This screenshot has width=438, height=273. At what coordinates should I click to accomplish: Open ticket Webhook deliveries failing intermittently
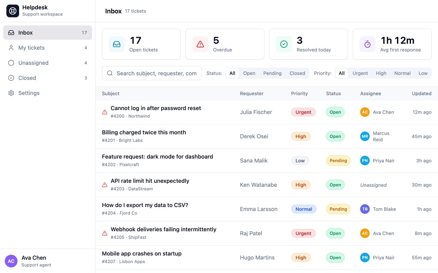(x=163, y=230)
